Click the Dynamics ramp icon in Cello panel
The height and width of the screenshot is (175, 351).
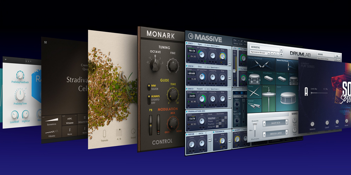(x=52, y=120)
